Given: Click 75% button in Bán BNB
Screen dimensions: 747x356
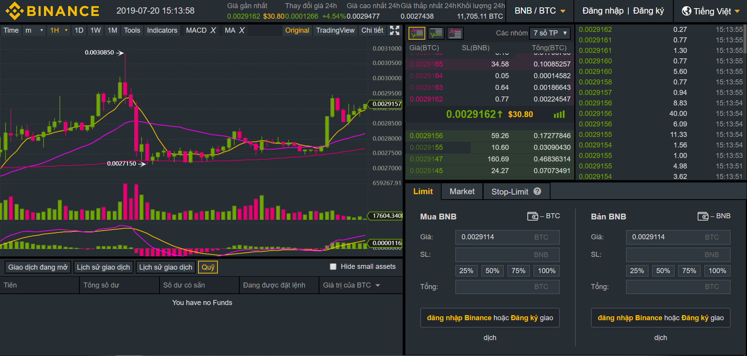Looking at the screenshot, I should tap(689, 271).
